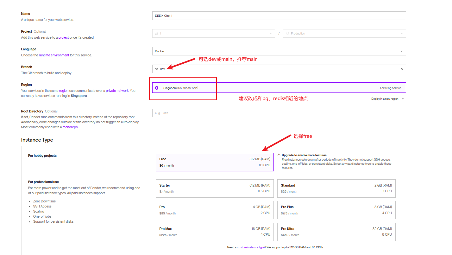Open the monorepo link
This screenshot has height=255, width=452.
(70, 127)
